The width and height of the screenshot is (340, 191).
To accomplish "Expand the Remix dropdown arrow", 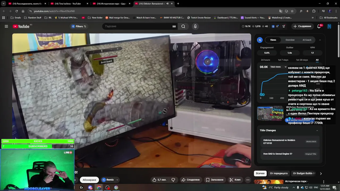I will pyautogui.click(x=117, y=180).
